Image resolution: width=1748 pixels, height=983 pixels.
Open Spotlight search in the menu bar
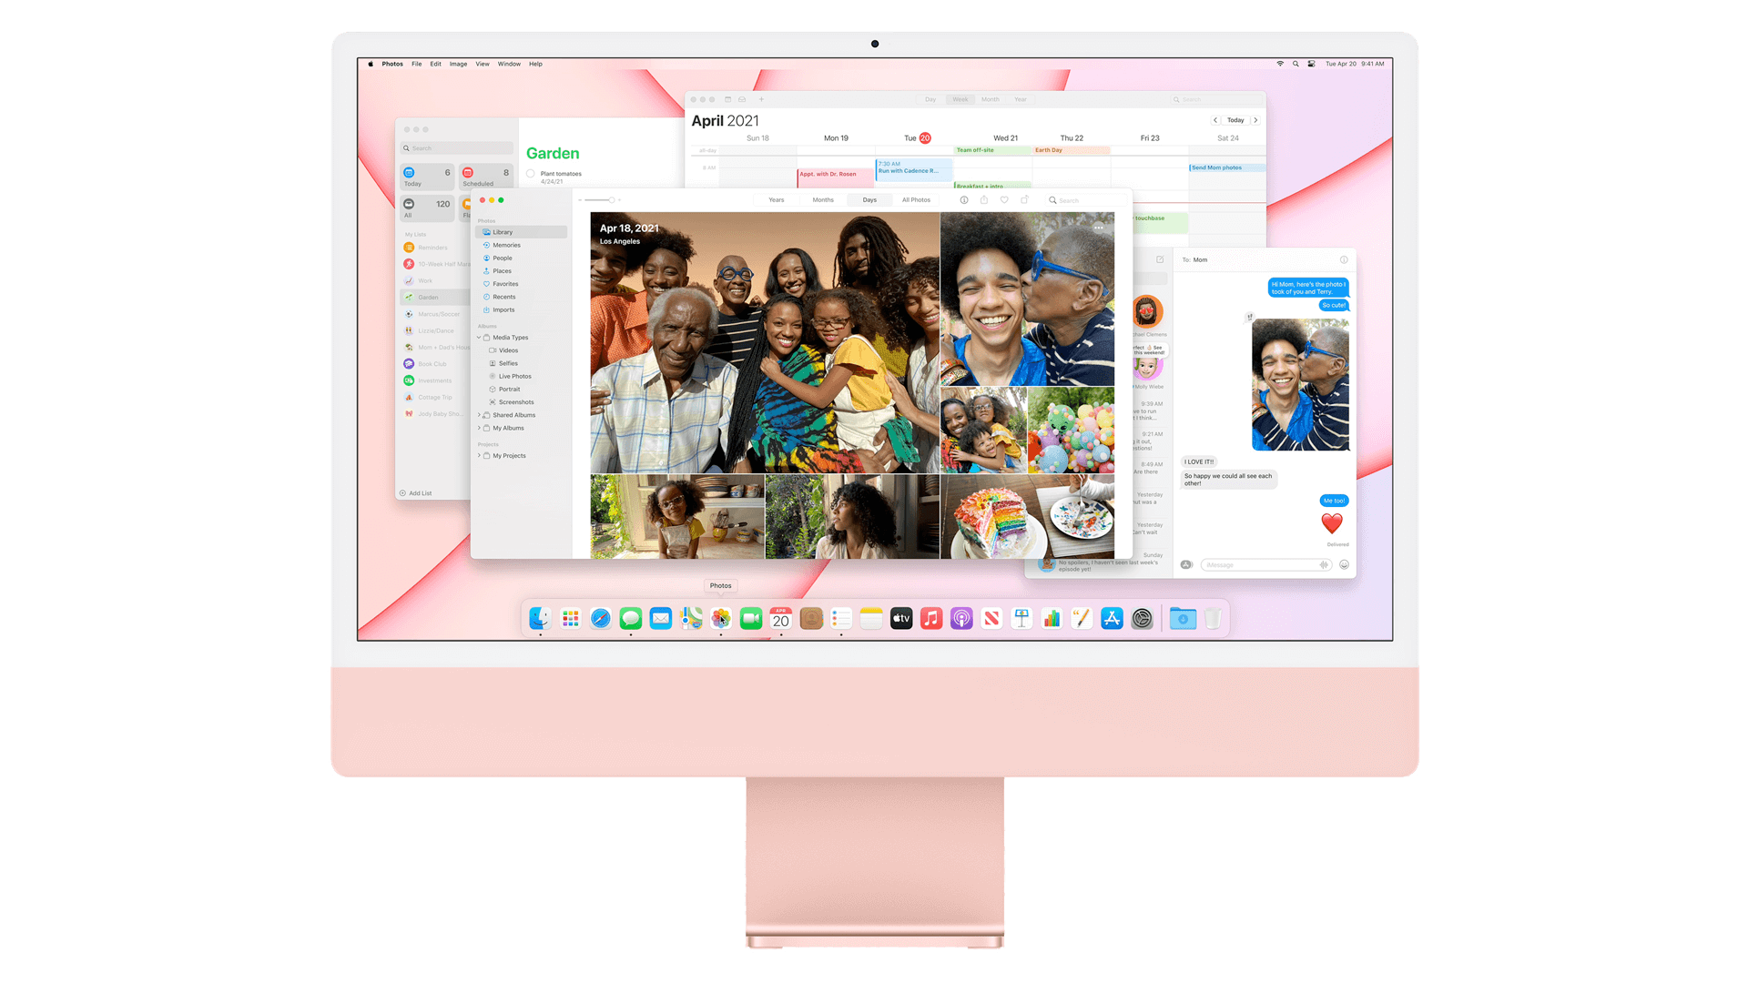pyautogui.click(x=1296, y=64)
